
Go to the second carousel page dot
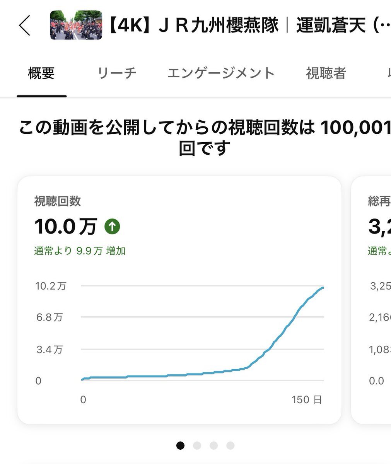197,445
